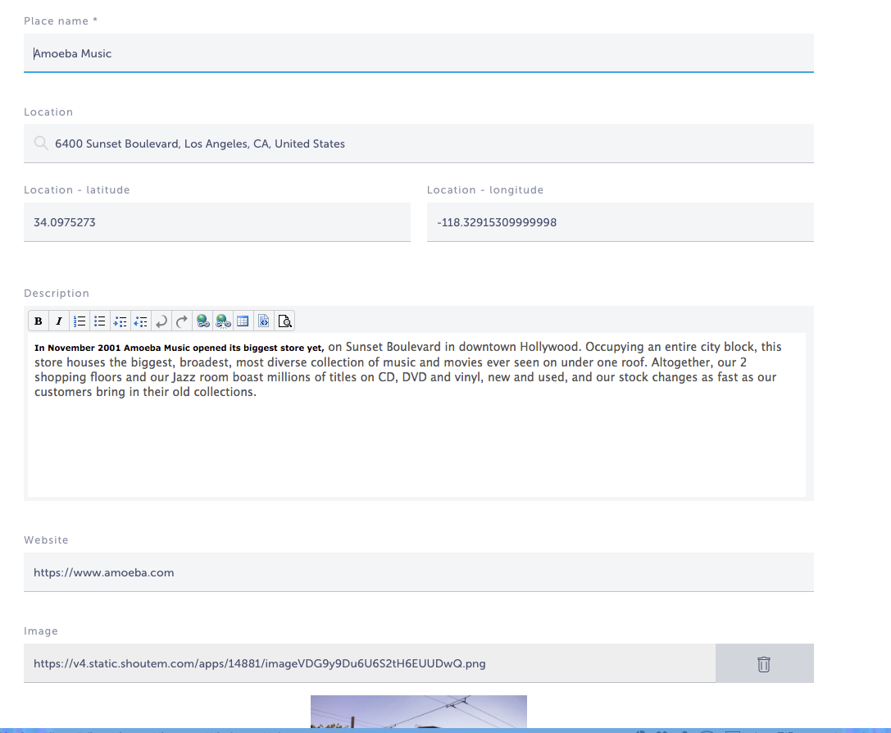Click 'customers bring in their old collections.' text
This screenshot has width=891, height=733.
click(145, 392)
